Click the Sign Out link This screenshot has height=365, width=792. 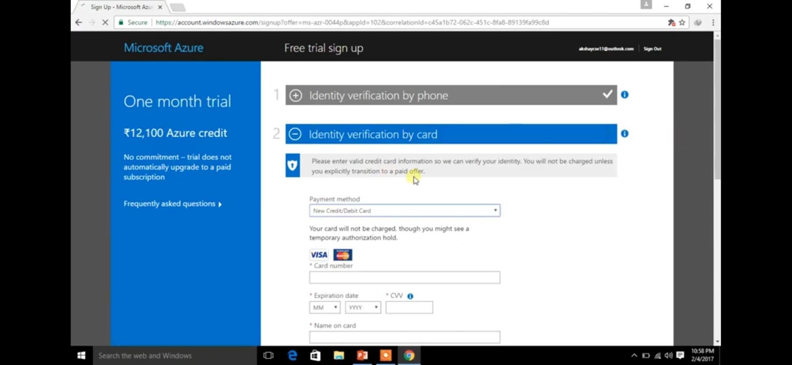coord(653,49)
